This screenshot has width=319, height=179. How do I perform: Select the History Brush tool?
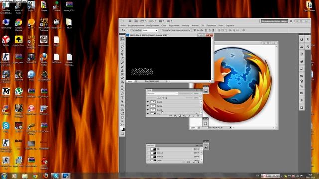click(122, 74)
